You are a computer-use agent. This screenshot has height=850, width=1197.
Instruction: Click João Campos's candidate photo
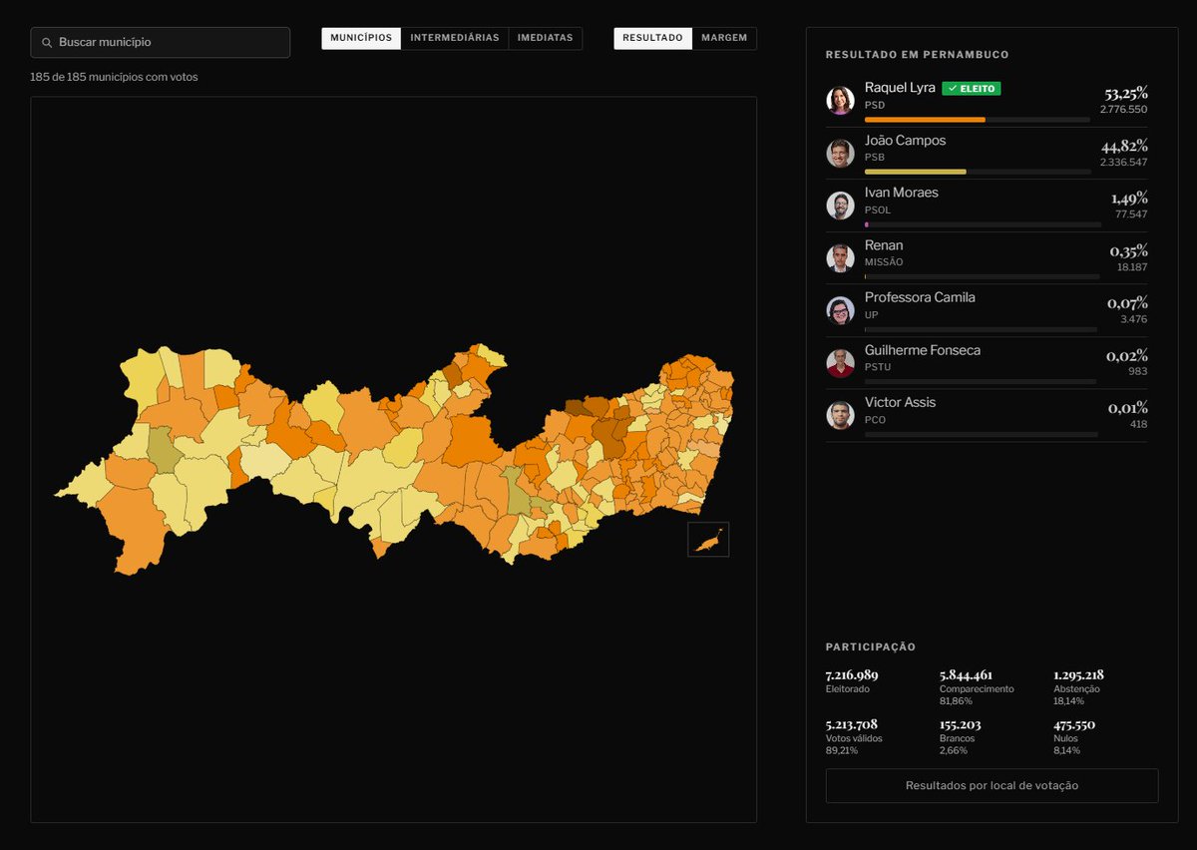click(841, 153)
